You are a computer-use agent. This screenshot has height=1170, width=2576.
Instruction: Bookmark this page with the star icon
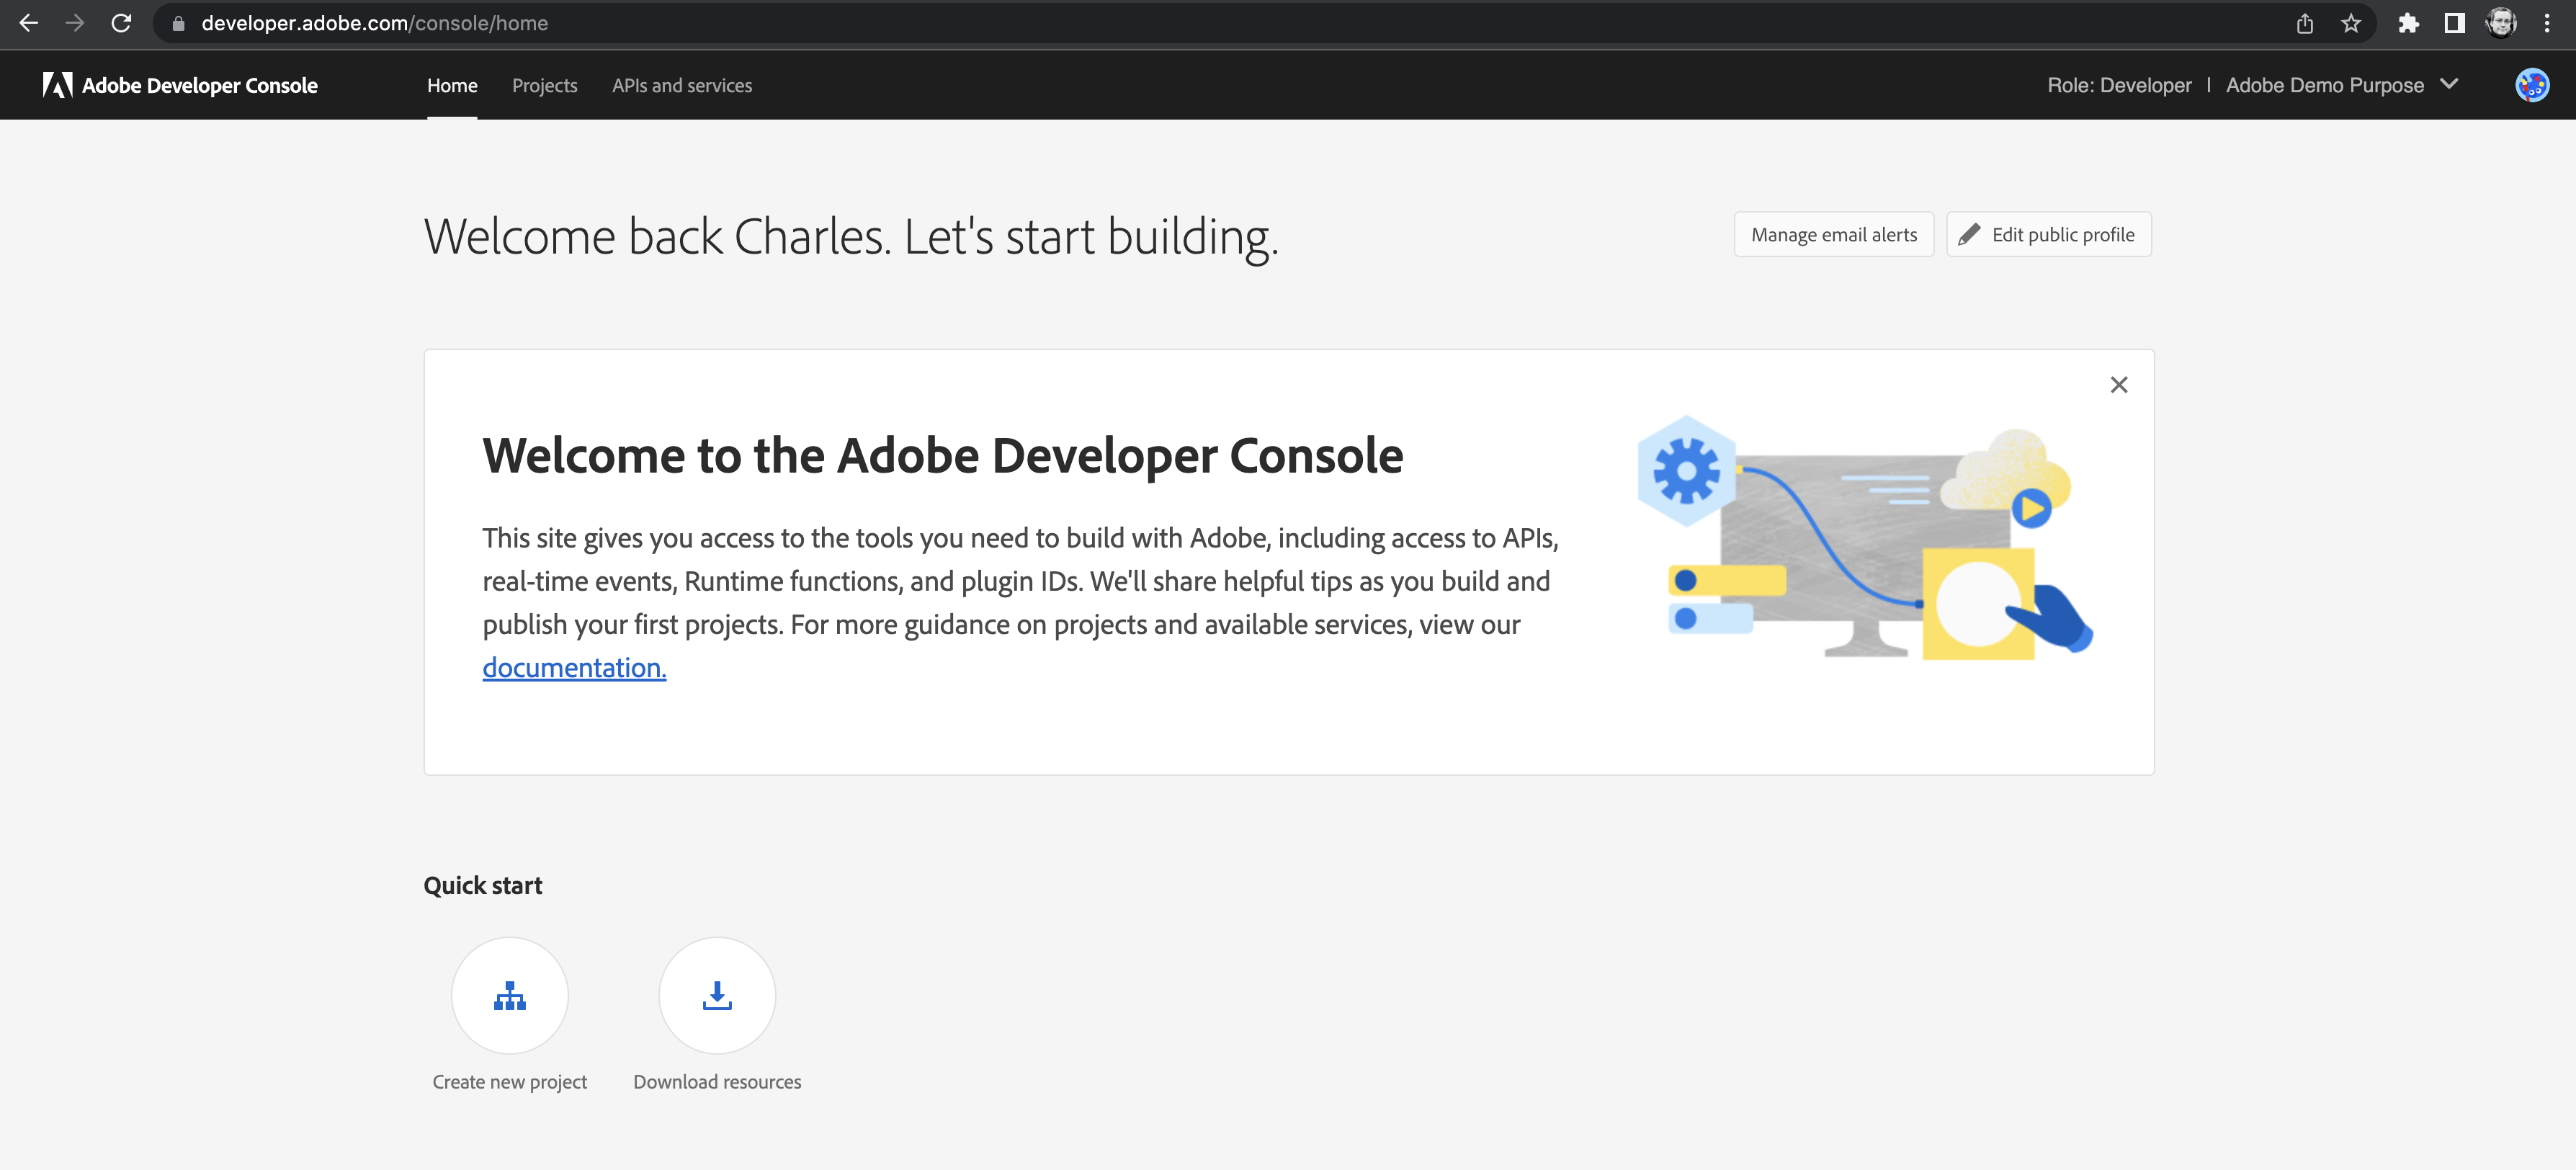tap(2350, 23)
